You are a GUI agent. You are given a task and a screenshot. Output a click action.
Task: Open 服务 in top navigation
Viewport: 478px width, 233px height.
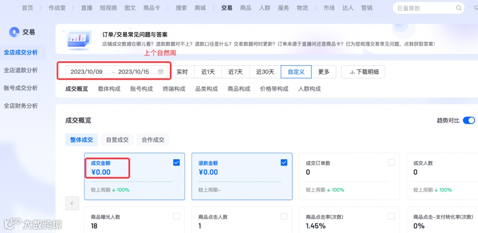pyautogui.click(x=284, y=8)
